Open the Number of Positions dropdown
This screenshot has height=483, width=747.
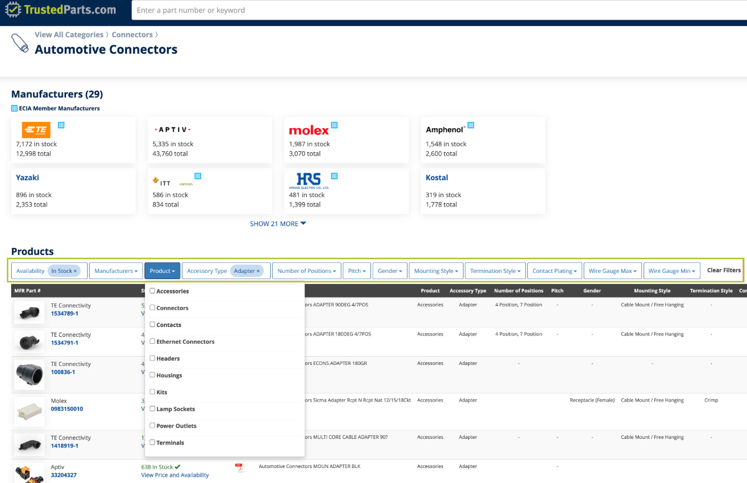click(x=306, y=271)
